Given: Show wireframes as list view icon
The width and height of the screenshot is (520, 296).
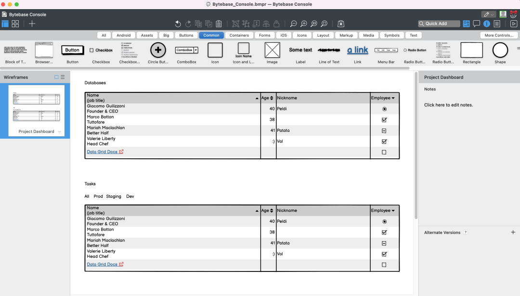Looking at the screenshot, I should pos(63,77).
